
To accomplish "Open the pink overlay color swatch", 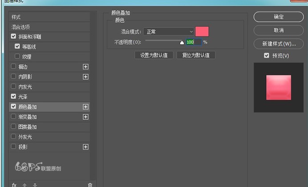I will tap(202, 32).
